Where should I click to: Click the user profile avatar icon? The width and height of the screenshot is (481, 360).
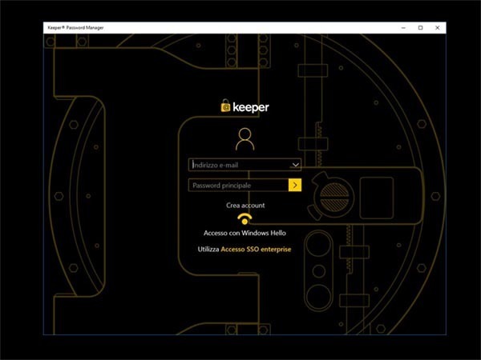click(x=245, y=139)
